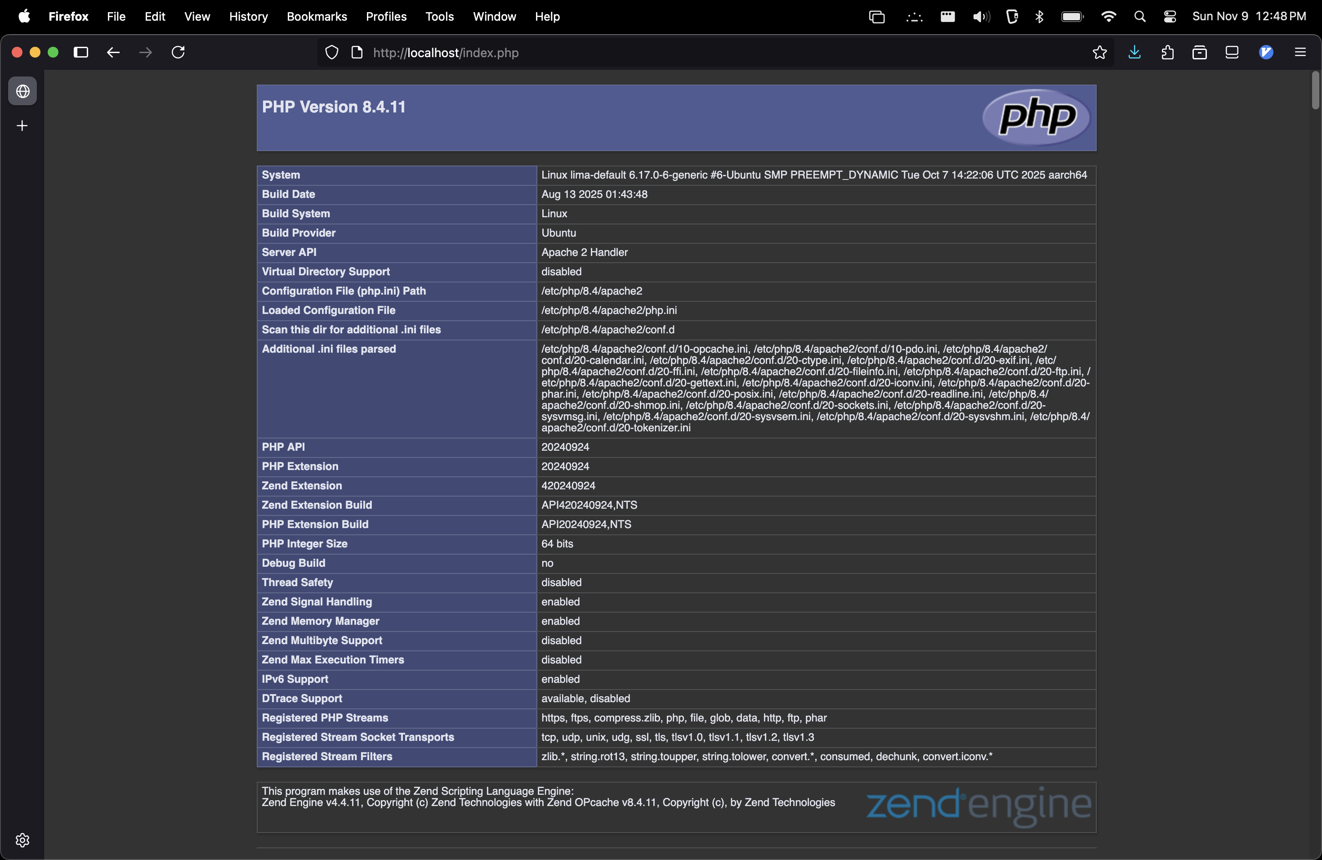Open the Bookmarks menu
The width and height of the screenshot is (1322, 860).
[x=317, y=17]
